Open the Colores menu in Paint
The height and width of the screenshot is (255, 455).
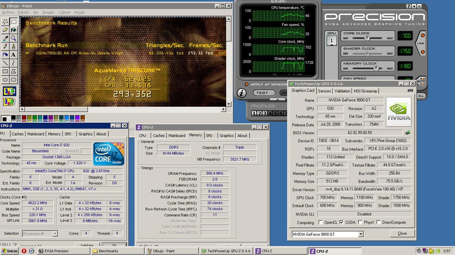click(x=64, y=12)
